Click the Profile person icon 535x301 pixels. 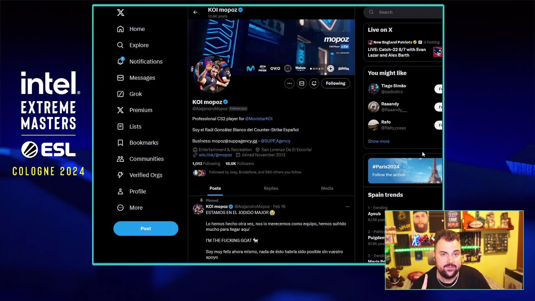pos(120,191)
